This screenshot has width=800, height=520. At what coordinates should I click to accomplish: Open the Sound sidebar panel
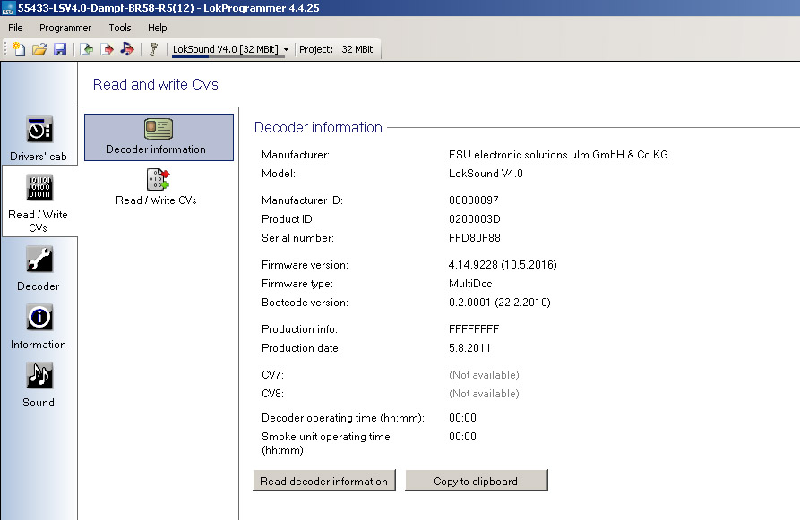(39, 385)
